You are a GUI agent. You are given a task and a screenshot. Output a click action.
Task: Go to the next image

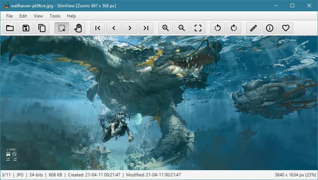(x=130, y=28)
